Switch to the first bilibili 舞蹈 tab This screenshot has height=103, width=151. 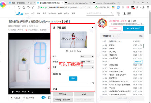22,3
